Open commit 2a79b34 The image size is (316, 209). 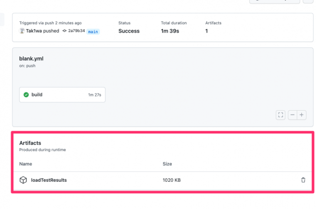tap(77, 31)
